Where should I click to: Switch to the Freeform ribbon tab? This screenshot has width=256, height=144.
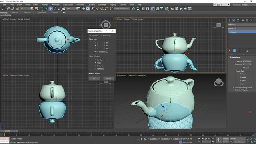[x=15, y=12]
